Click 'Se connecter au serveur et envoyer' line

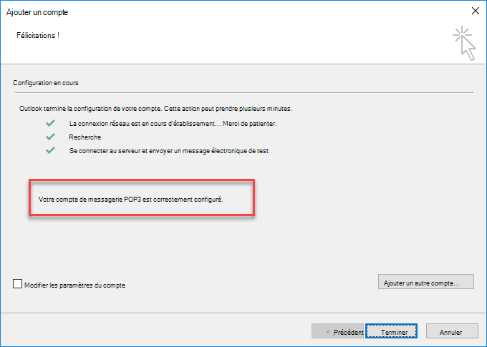point(168,151)
